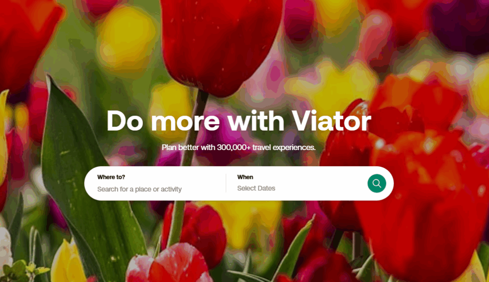This screenshot has height=282, width=489.
Task: Click the empty space left of the search button
Action: click(x=321, y=184)
